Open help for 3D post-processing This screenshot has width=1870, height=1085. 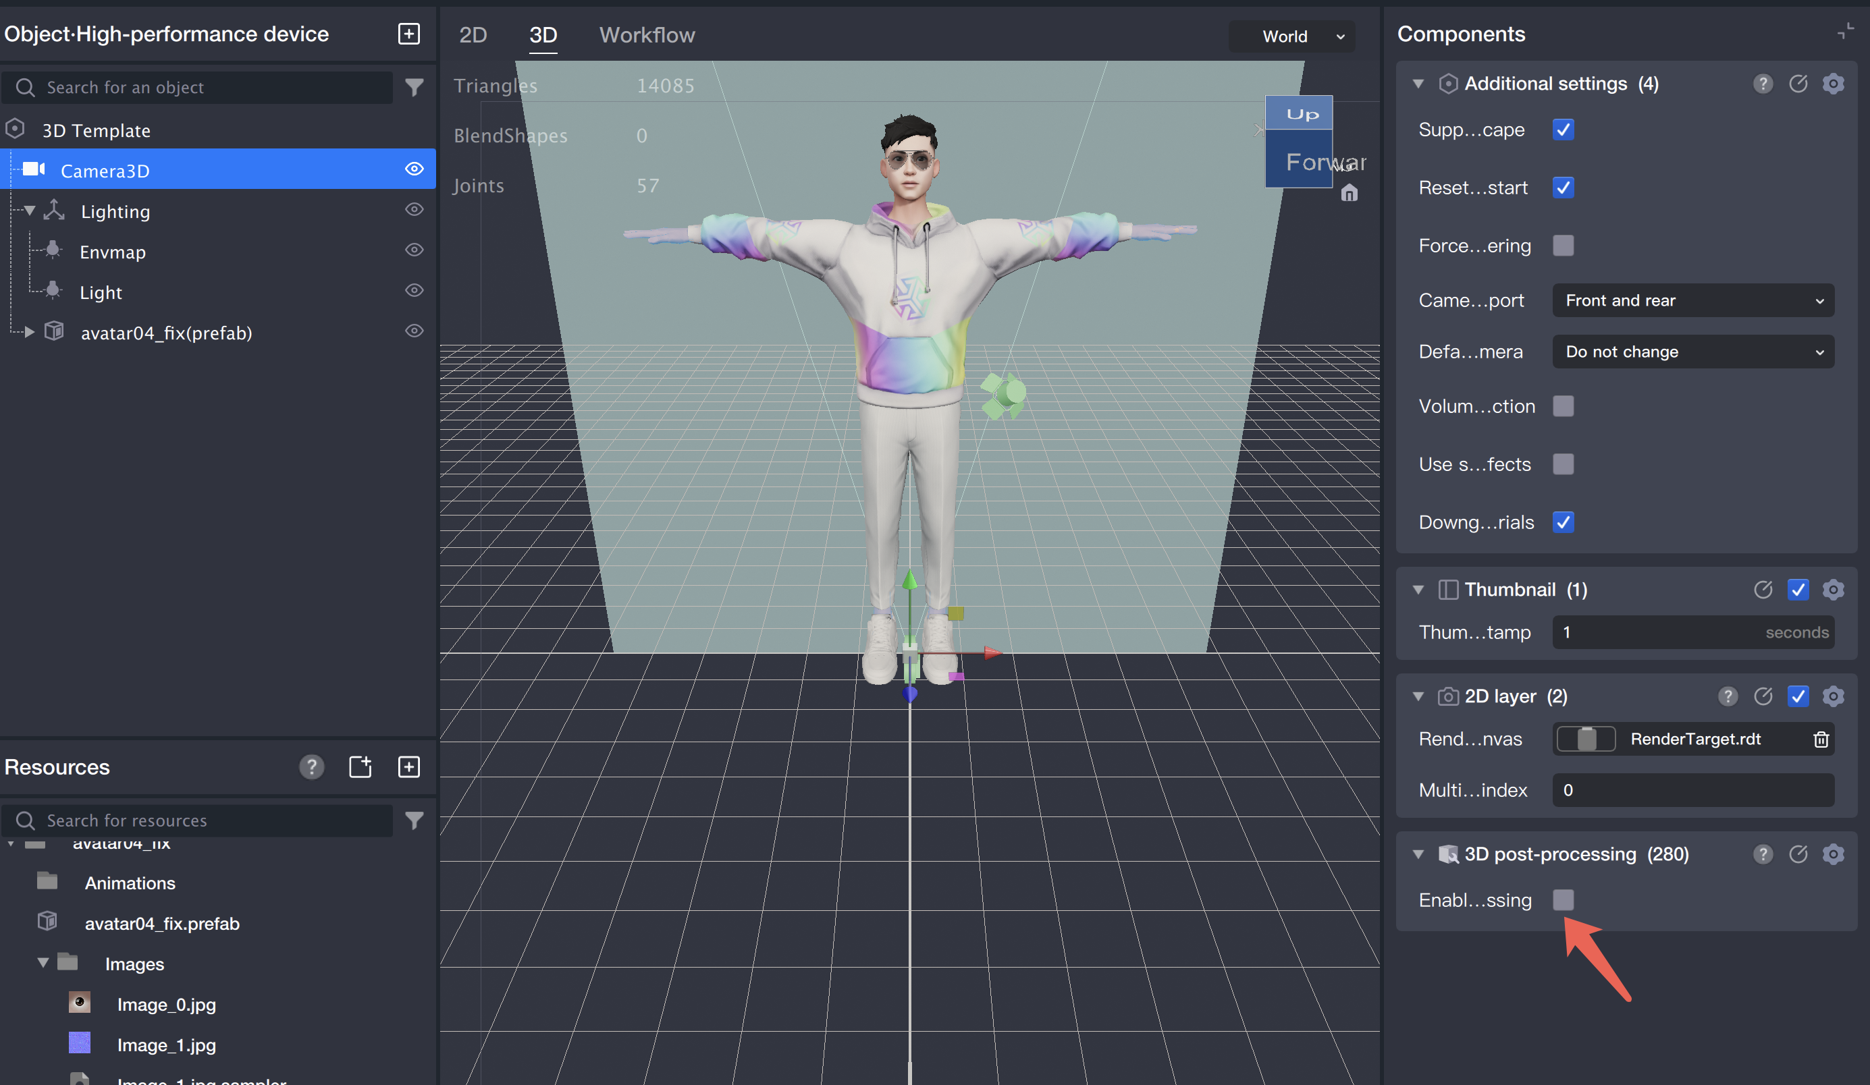(x=1763, y=854)
